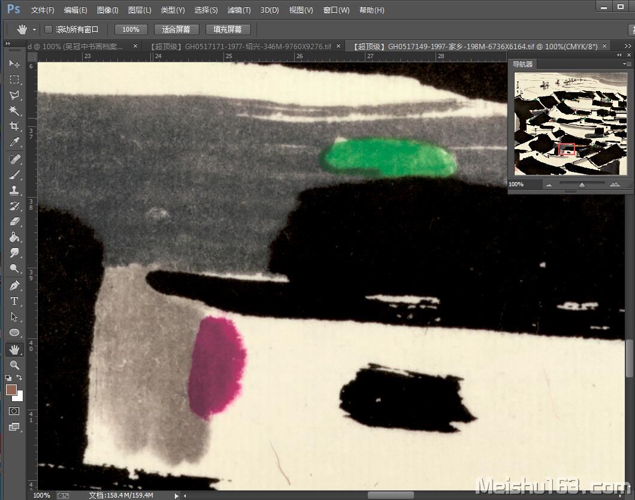Select the Eraser tool
Viewport: 635px width, 500px height.
14,222
